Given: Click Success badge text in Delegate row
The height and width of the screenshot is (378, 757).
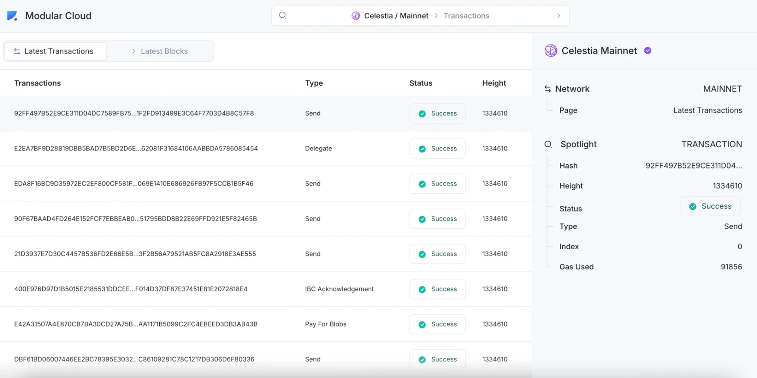Looking at the screenshot, I should click(x=444, y=148).
